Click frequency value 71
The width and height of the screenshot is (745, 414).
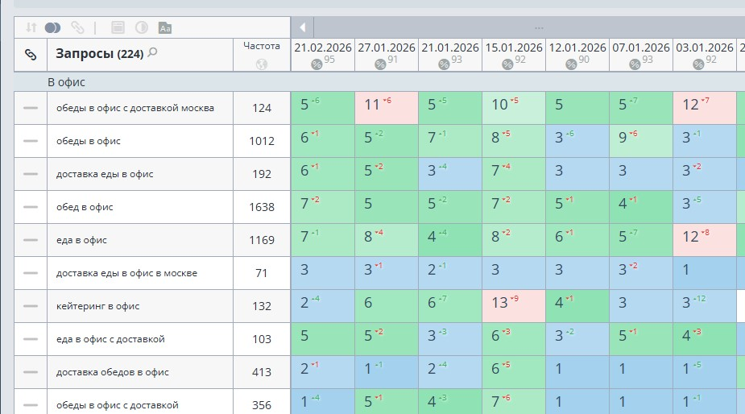click(262, 273)
